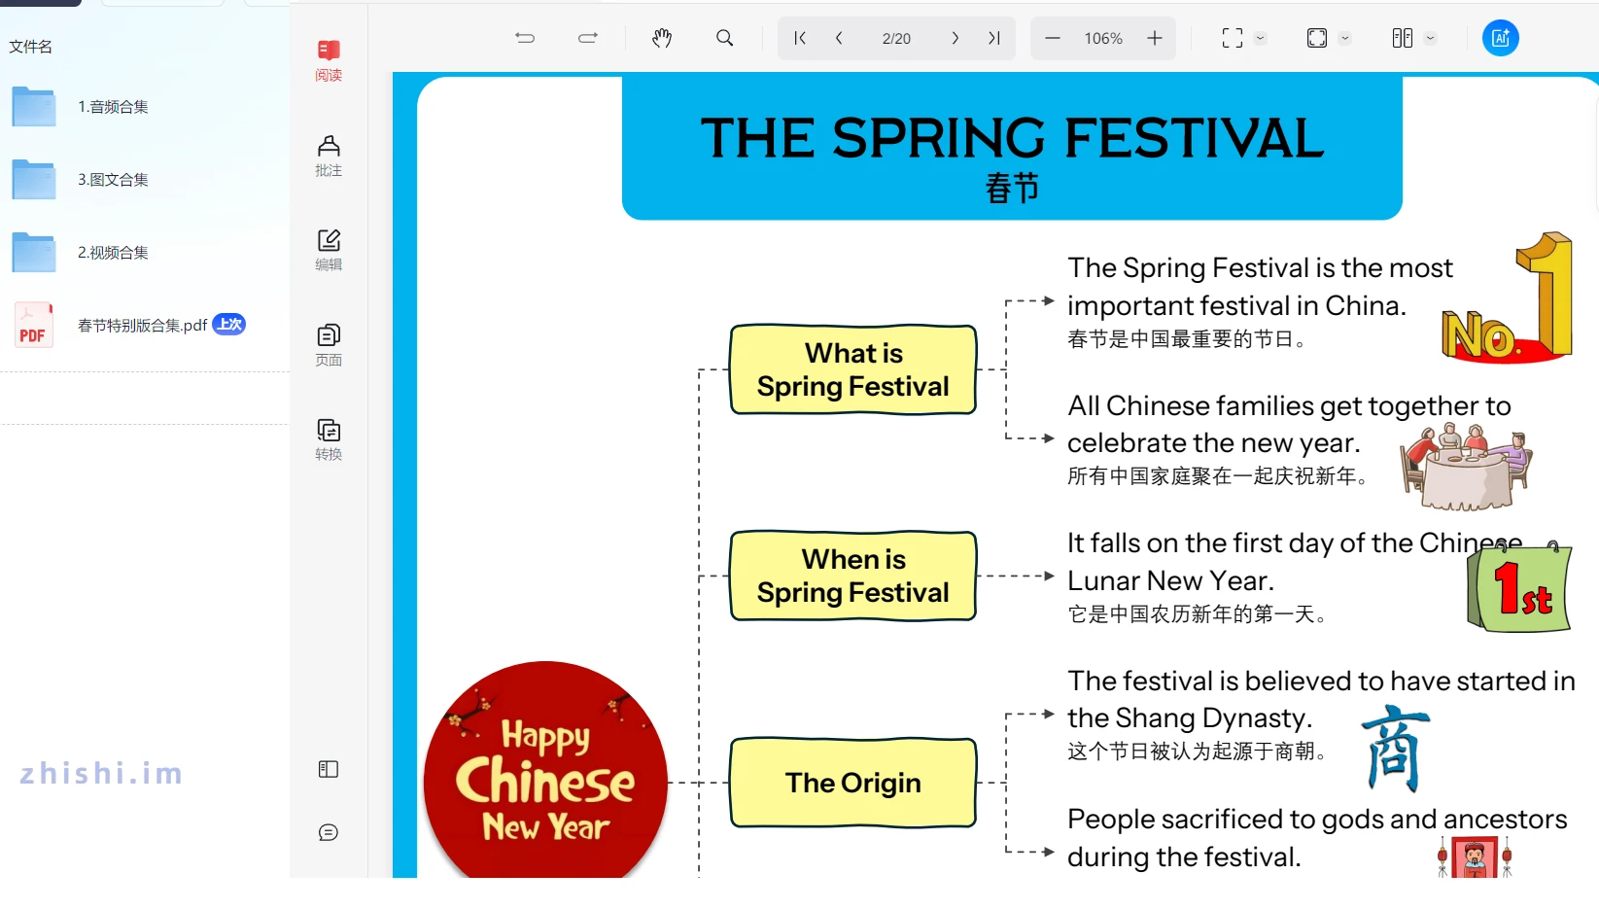
Task: Click the two-page layout icon
Action: pyautogui.click(x=1402, y=38)
